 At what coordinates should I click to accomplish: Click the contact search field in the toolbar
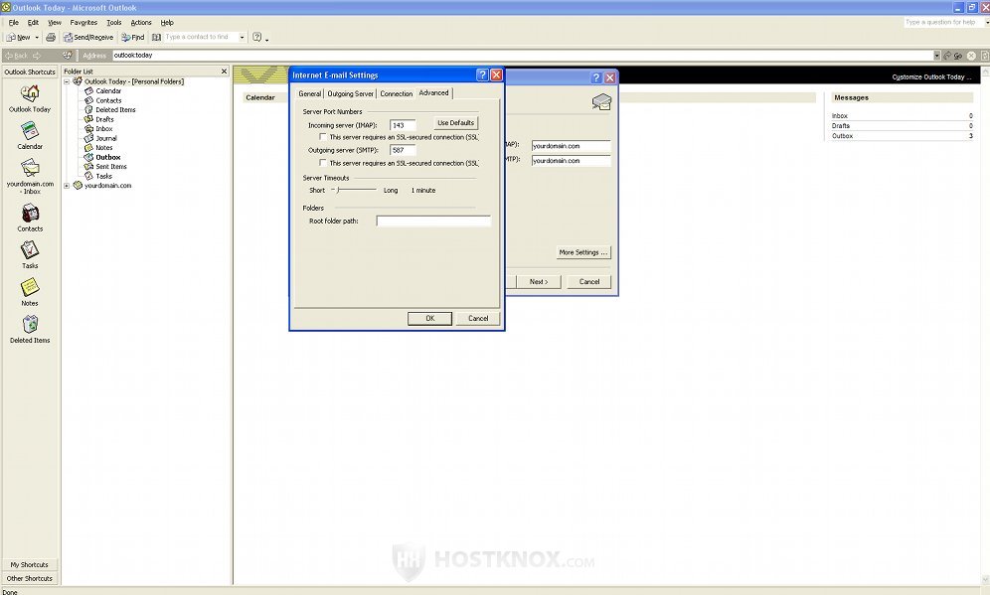tap(200, 37)
